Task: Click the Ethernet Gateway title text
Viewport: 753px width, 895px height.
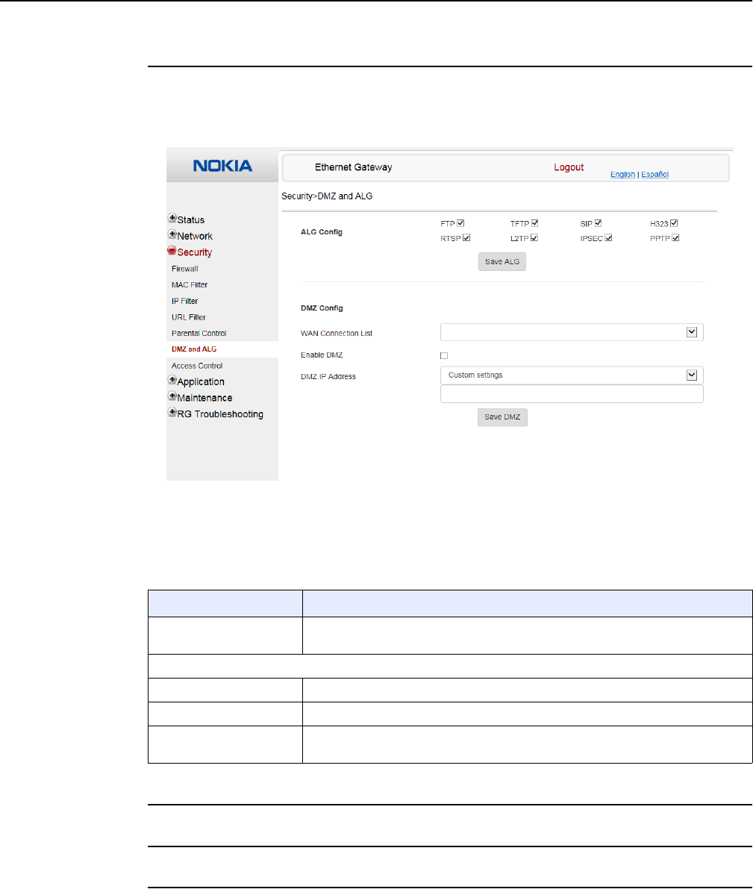Action: [x=353, y=167]
